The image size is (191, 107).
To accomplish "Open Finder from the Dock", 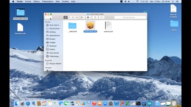I will pyautogui.click(x=17, y=103).
